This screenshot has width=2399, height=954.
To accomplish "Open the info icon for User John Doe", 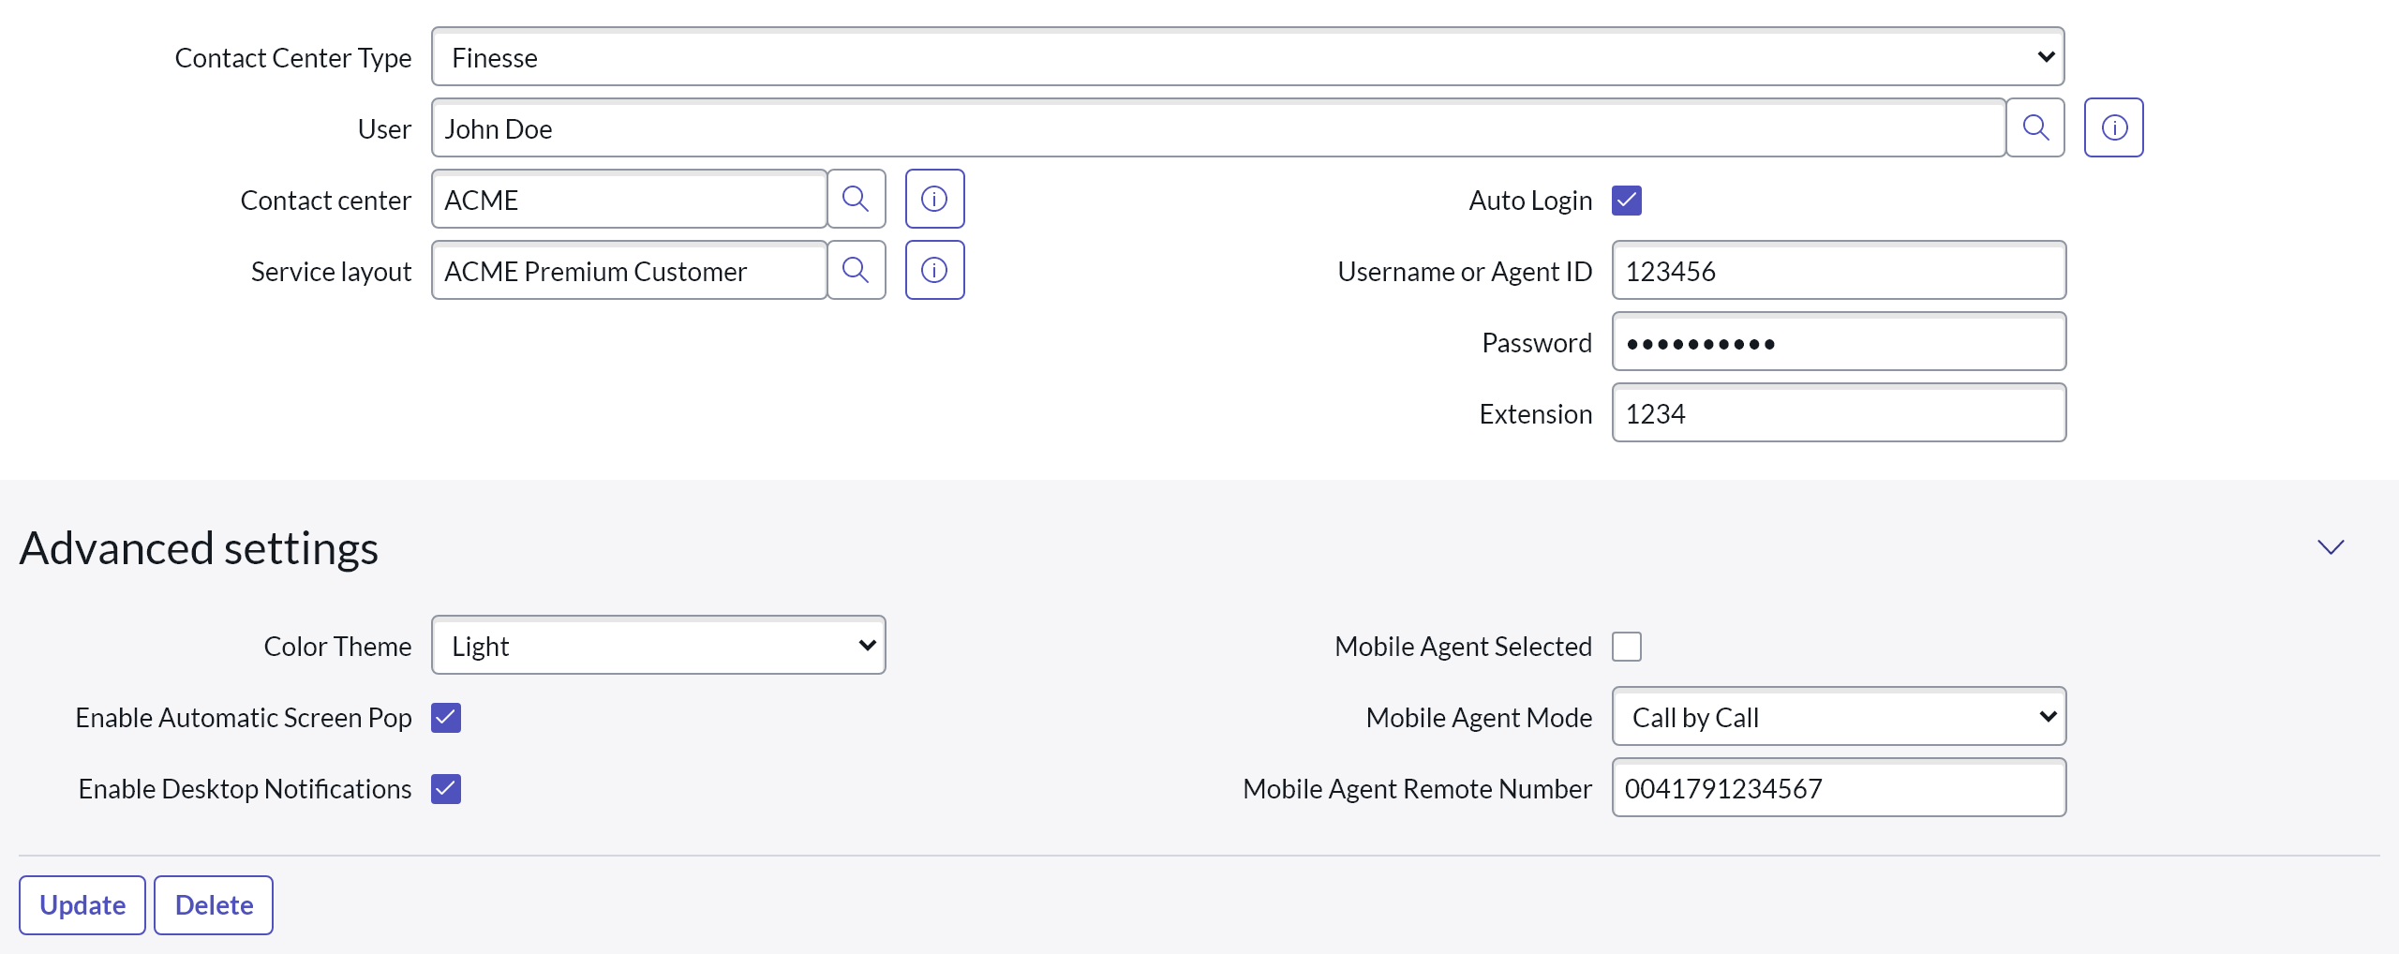I will [2113, 127].
